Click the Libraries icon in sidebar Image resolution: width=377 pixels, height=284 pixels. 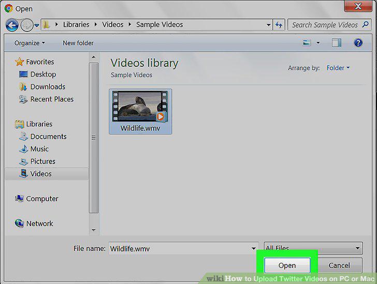(19, 124)
